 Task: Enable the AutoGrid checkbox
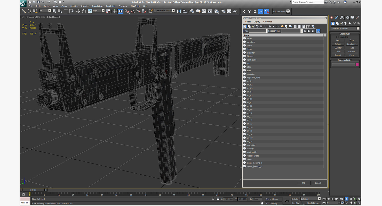click(x=338, y=37)
